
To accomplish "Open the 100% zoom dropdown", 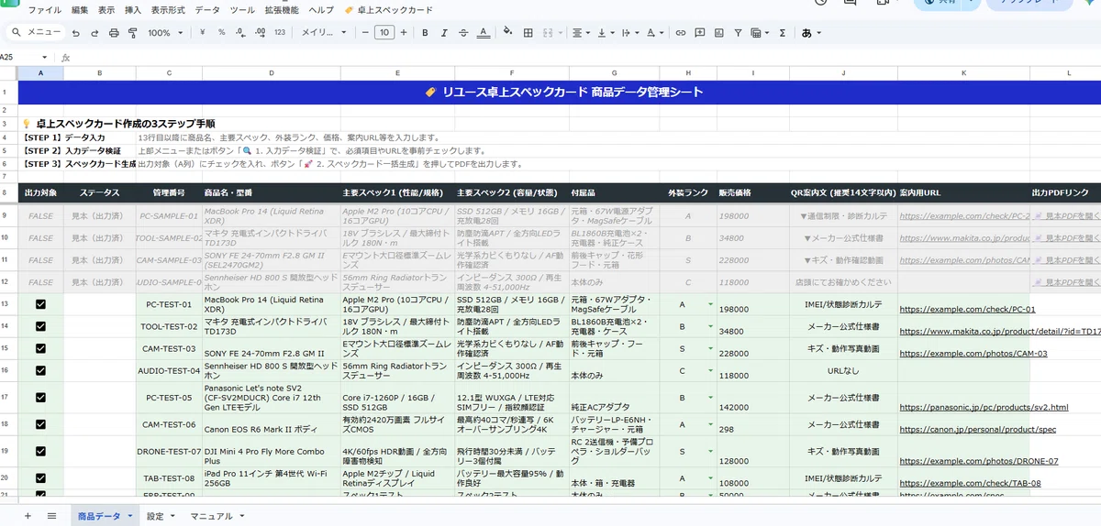I will 164,32.
